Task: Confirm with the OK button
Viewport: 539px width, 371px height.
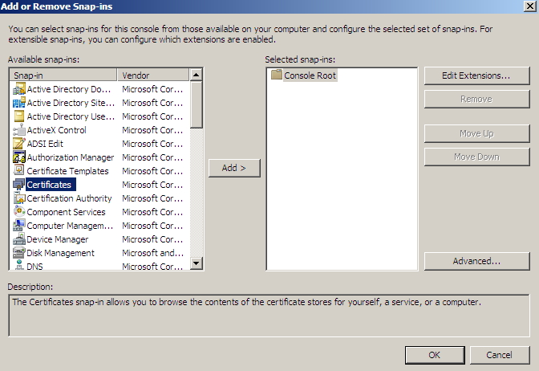Action: point(434,354)
